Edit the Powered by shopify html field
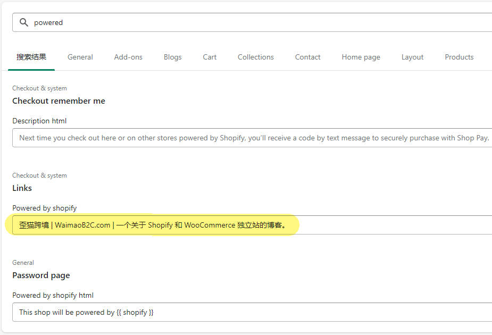Image resolution: width=492 pixels, height=335 pixels. tap(252, 312)
